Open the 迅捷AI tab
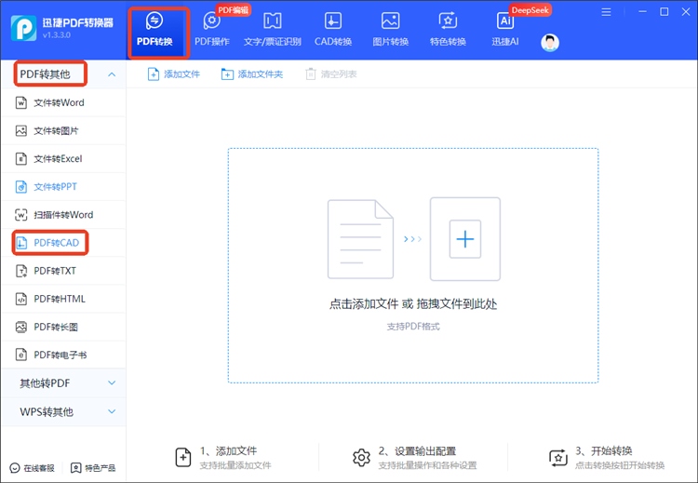Viewport: 698px width, 483px height. pos(505,31)
